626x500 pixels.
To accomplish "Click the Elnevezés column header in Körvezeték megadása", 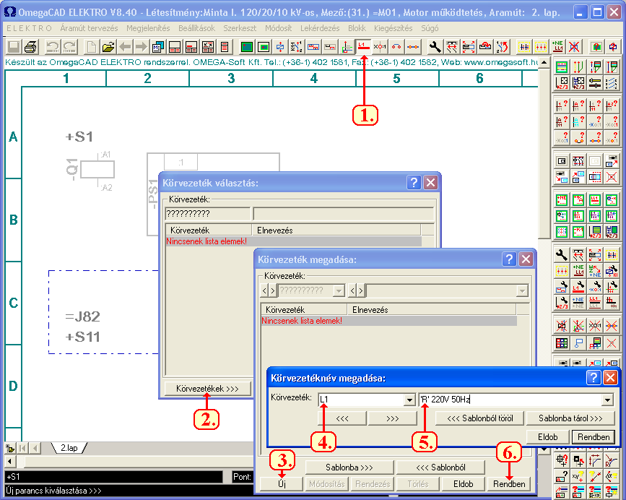I will coord(431,310).
